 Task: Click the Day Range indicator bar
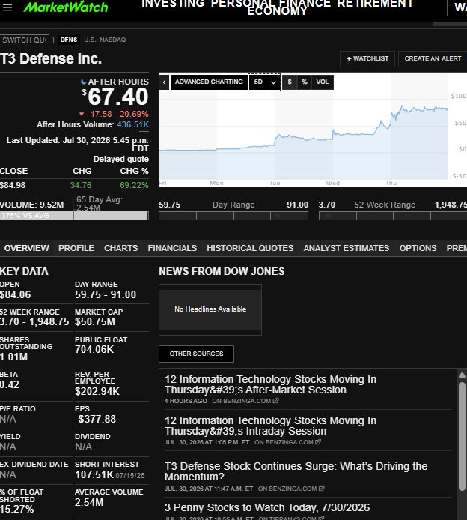[233, 216]
